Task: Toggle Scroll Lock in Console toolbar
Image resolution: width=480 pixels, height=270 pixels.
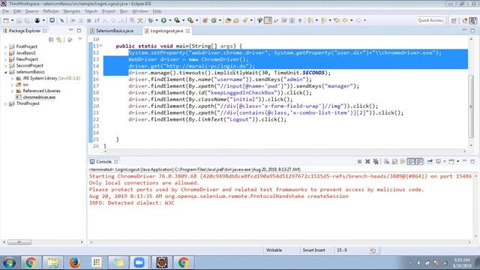Action: point(394,162)
